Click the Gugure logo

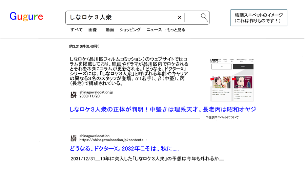tap(26, 17)
